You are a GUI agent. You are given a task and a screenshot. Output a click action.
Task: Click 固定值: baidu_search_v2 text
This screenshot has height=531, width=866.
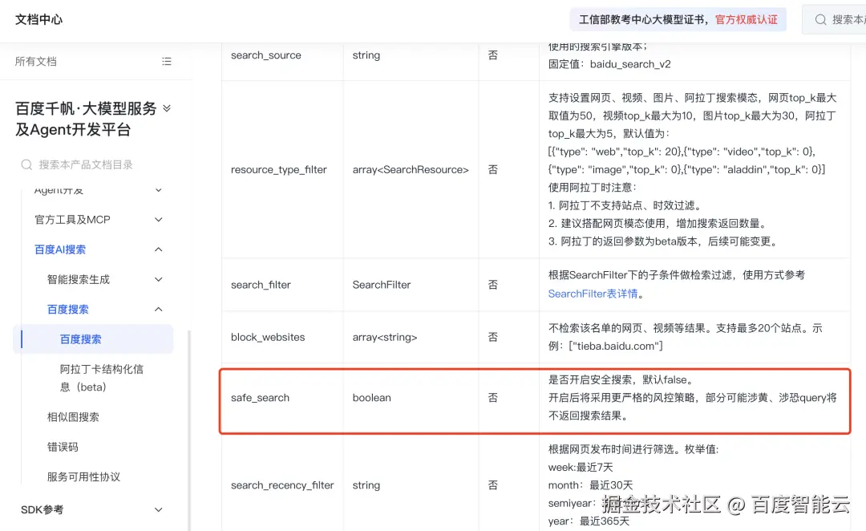[609, 64]
